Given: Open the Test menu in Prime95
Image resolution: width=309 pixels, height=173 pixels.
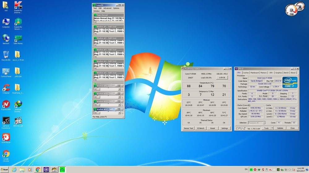Looking at the screenshot, I should point(95,8).
